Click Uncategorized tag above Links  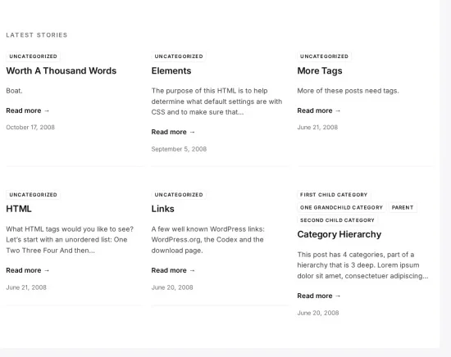point(179,195)
